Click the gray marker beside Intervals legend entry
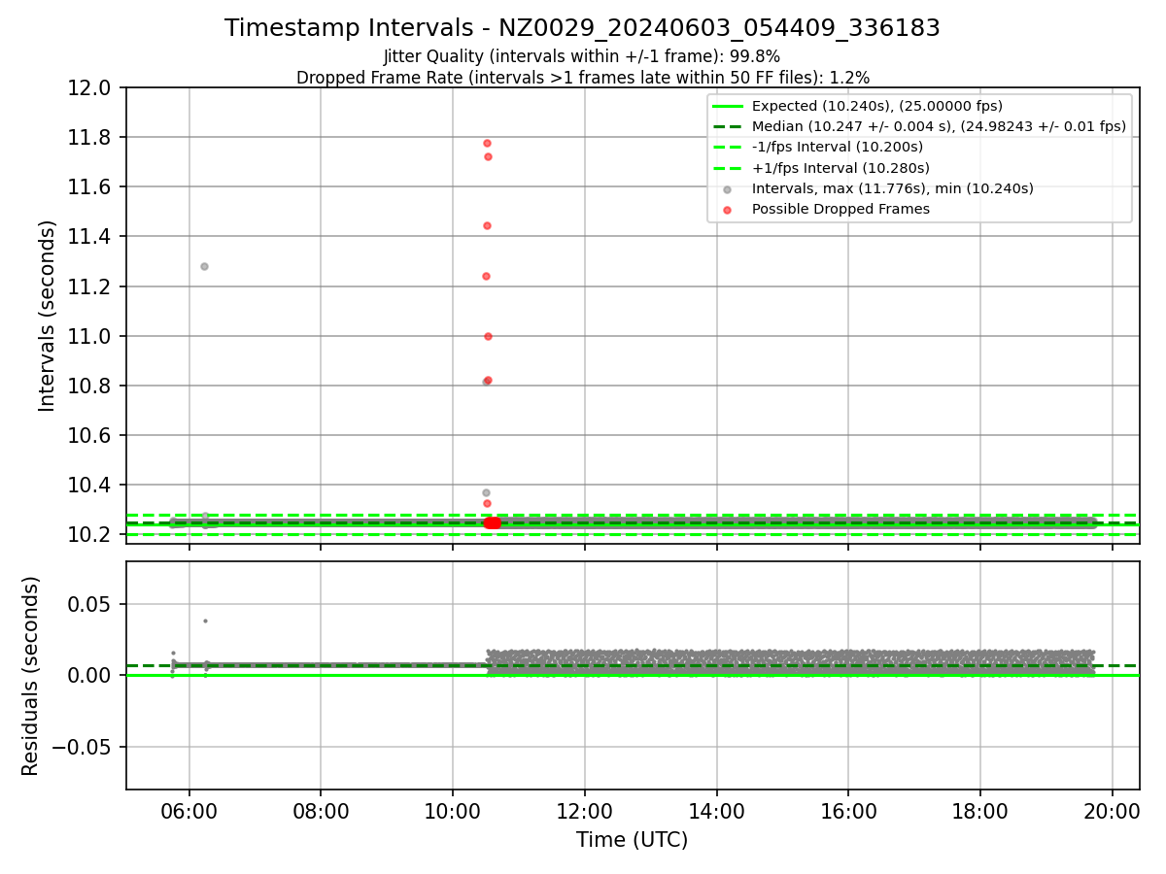Viewport: 1166px width, 874px height. click(727, 188)
